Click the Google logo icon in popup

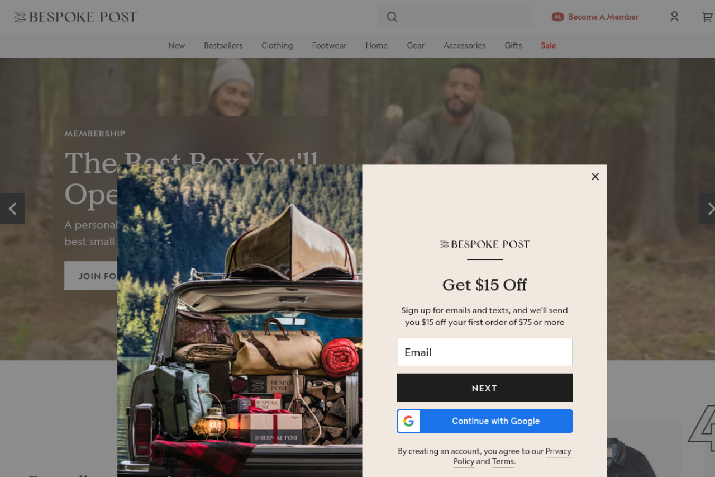tap(409, 421)
